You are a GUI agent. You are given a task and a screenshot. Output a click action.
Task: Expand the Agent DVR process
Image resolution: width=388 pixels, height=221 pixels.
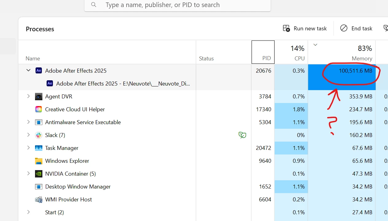click(x=28, y=96)
